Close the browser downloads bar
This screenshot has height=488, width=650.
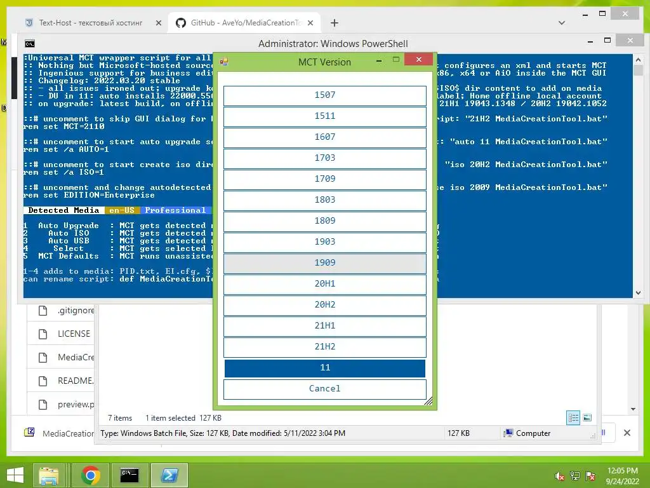[627, 433]
